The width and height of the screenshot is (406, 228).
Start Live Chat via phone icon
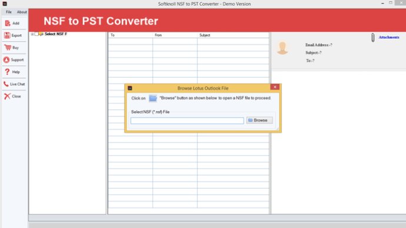[x=6, y=84]
